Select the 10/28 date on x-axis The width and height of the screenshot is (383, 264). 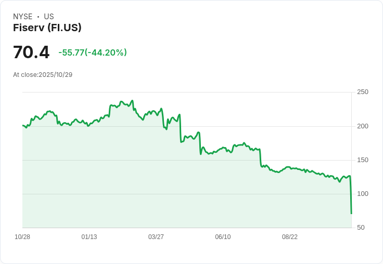coord(22,237)
